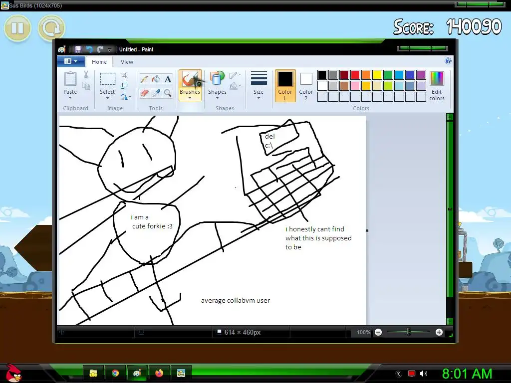Screen dimensions: 511x383
Task: Select the Pencil tool in Paint
Action: tap(144, 79)
